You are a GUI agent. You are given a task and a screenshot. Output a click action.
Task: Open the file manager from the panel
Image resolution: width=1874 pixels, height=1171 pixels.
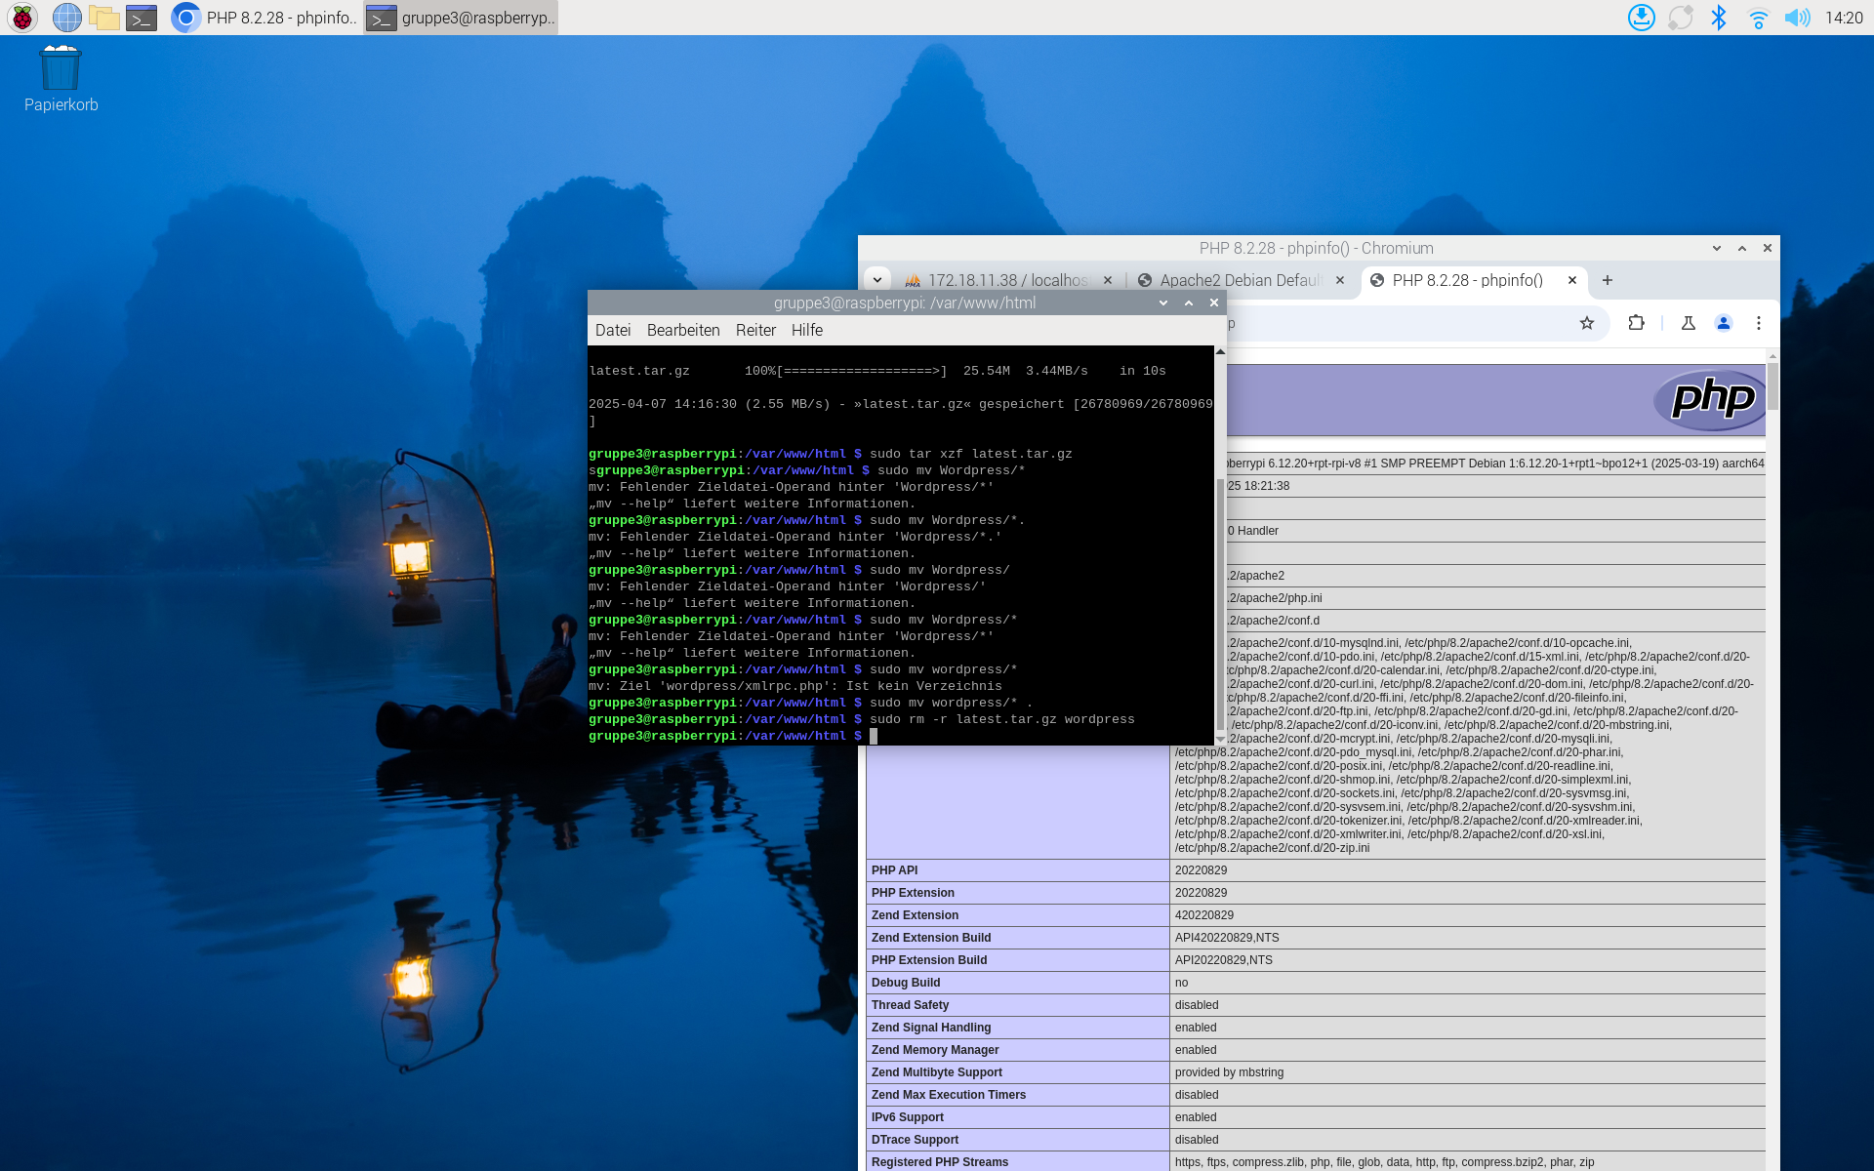point(103,18)
